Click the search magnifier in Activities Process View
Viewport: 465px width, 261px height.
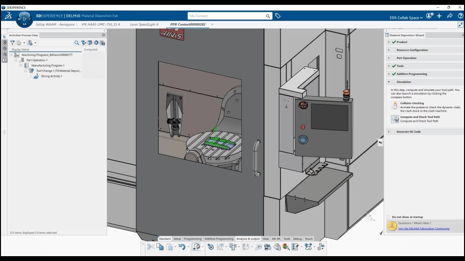tap(77, 43)
